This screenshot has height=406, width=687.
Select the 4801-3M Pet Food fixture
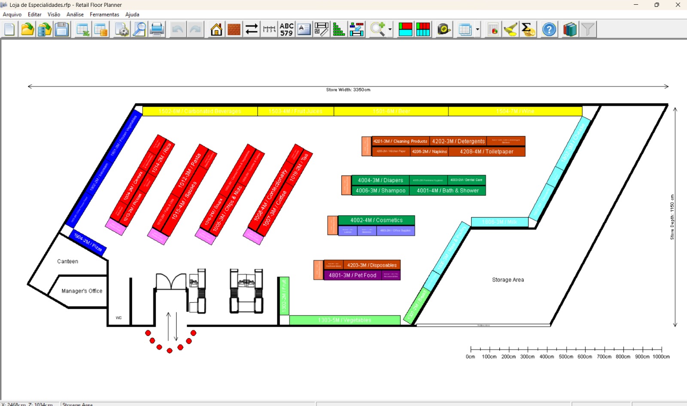[353, 275]
